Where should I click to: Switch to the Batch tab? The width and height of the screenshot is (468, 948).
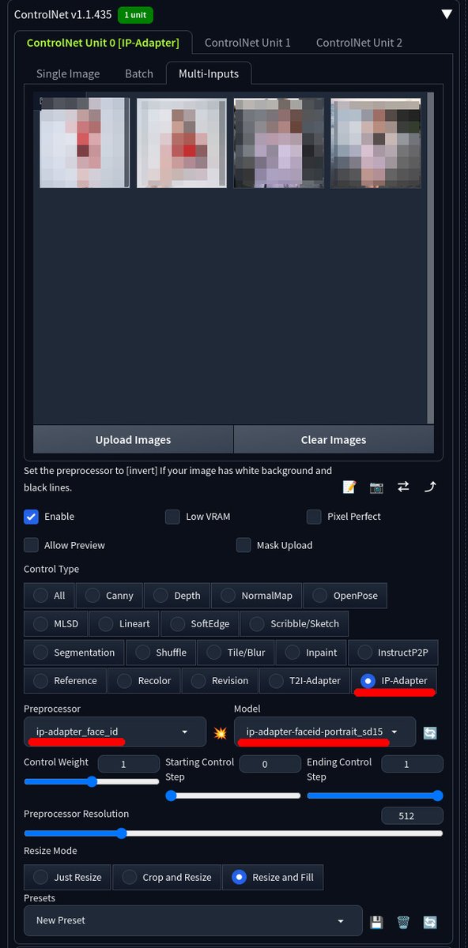point(139,73)
